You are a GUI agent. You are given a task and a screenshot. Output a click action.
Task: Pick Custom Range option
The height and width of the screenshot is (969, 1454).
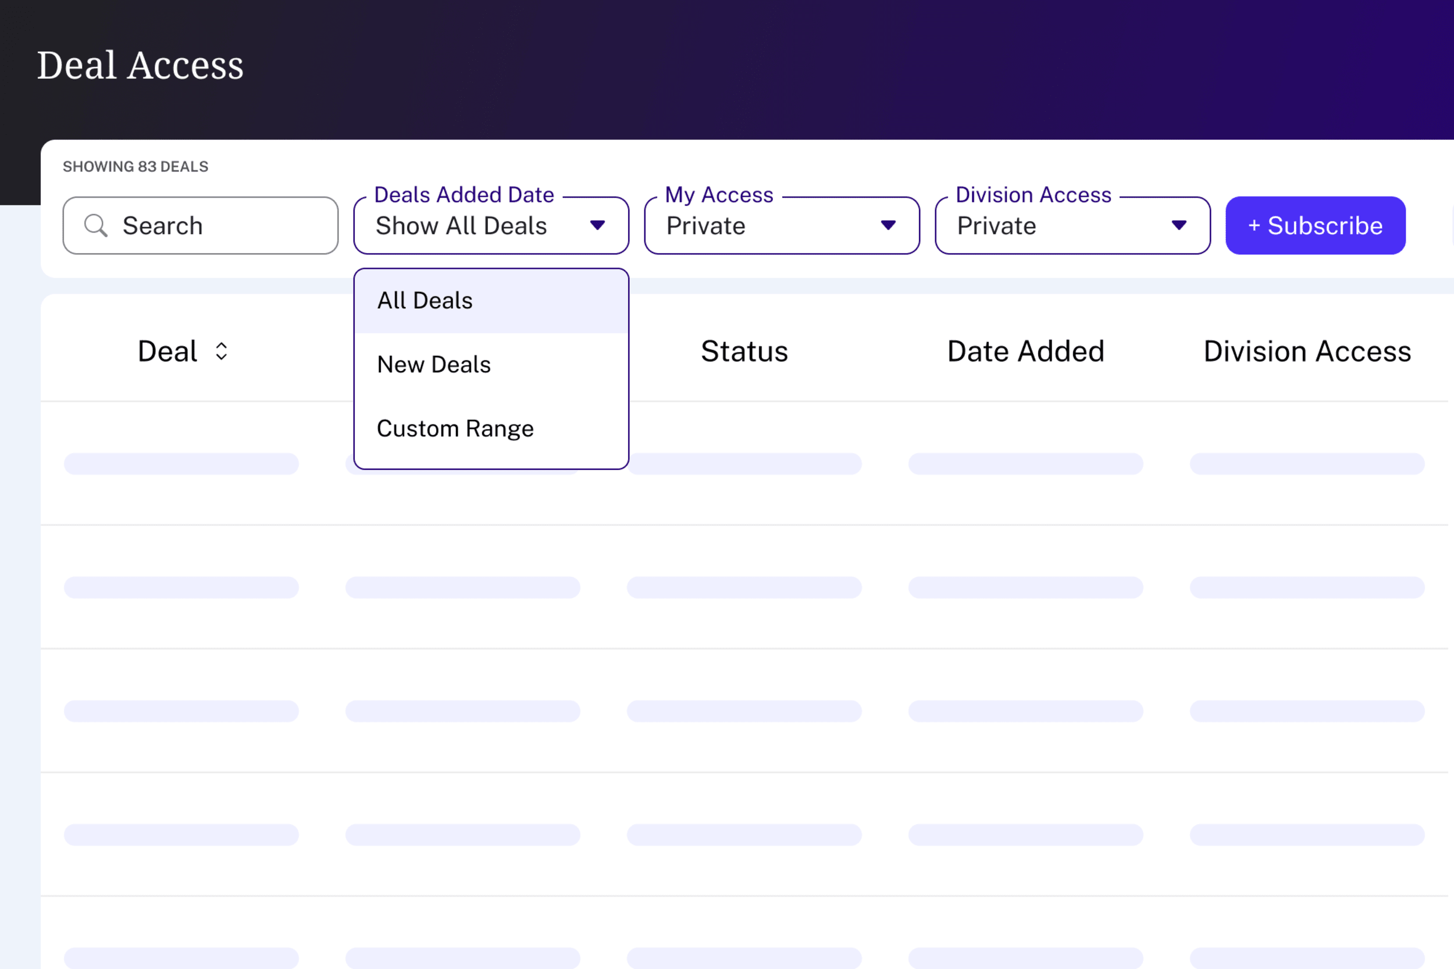coord(491,428)
